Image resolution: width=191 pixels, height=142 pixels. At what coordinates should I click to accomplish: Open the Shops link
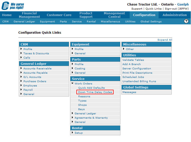tap(82, 105)
